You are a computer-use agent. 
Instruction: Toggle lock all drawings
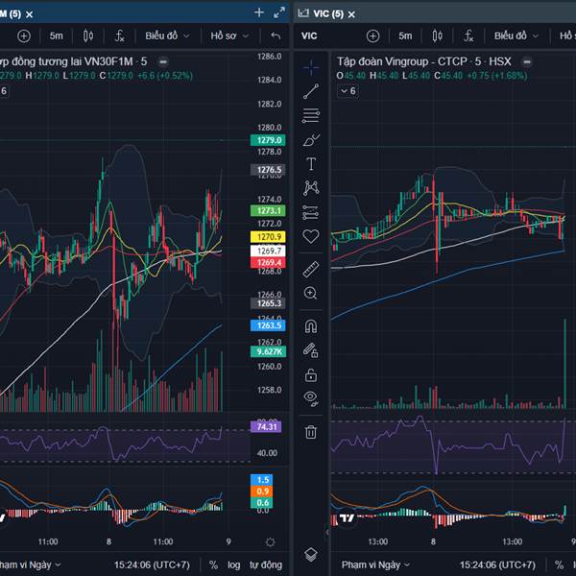point(311,375)
